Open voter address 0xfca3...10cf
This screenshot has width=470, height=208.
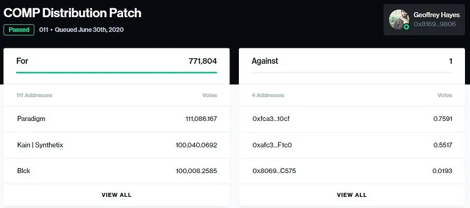click(x=271, y=119)
